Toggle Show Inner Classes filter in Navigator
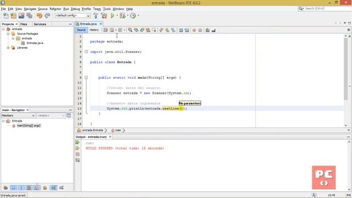Viewport: 352px width, 198px height. 37,188
